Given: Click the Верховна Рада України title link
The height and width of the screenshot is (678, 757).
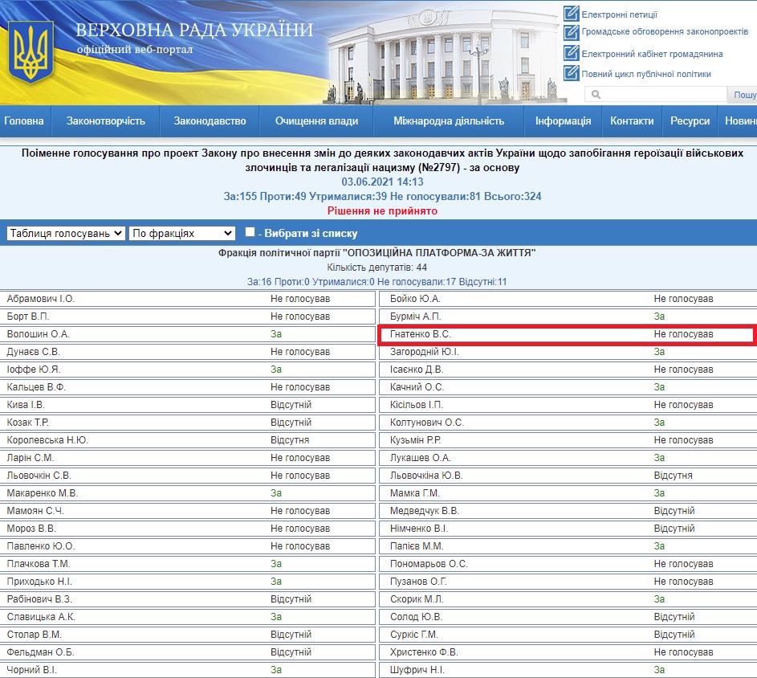Looking at the screenshot, I should point(194,31).
